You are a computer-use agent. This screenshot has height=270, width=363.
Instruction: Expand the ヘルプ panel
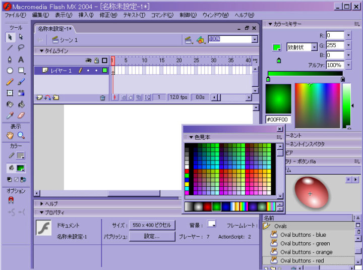tap(42, 204)
